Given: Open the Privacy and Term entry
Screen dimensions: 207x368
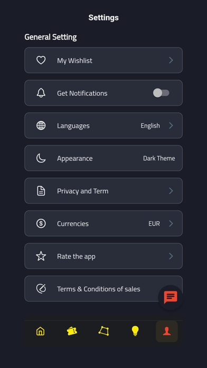Looking at the screenshot, I should tap(103, 190).
